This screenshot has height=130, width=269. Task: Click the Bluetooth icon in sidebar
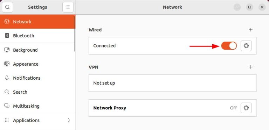point(7,36)
